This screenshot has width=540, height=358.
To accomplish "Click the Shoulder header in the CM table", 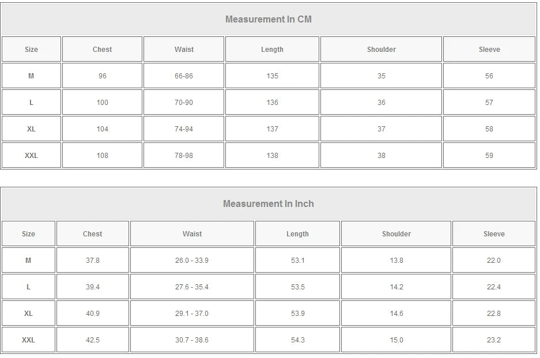I will coord(381,50).
